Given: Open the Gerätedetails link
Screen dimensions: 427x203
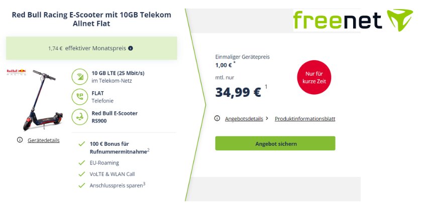Looking at the screenshot, I should pyautogui.click(x=43, y=140).
